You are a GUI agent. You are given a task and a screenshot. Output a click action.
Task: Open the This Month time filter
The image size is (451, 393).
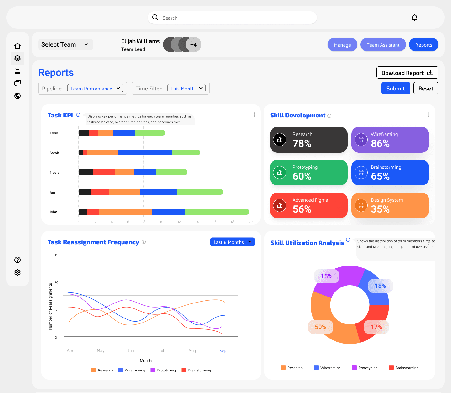click(x=186, y=89)
